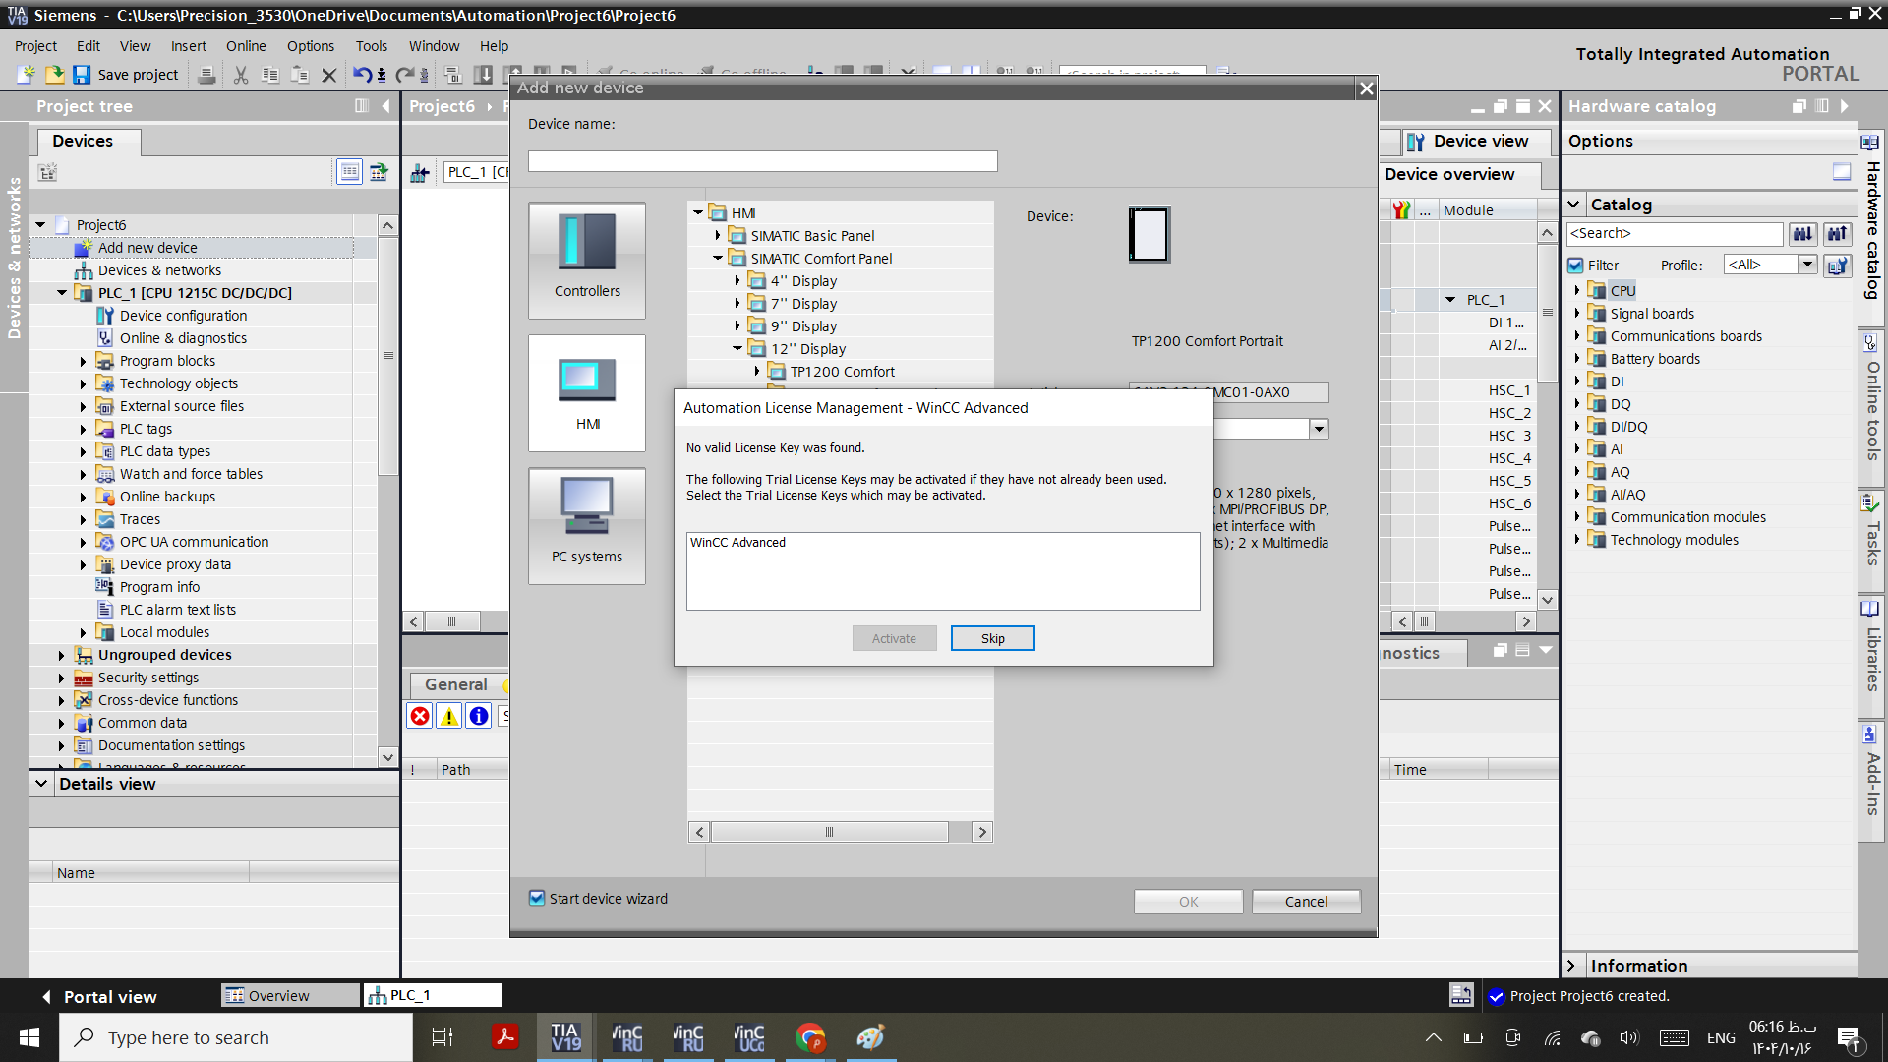
Task: Collapse the SIMATIC Comfort Panel folder
Action: (718, 258)
